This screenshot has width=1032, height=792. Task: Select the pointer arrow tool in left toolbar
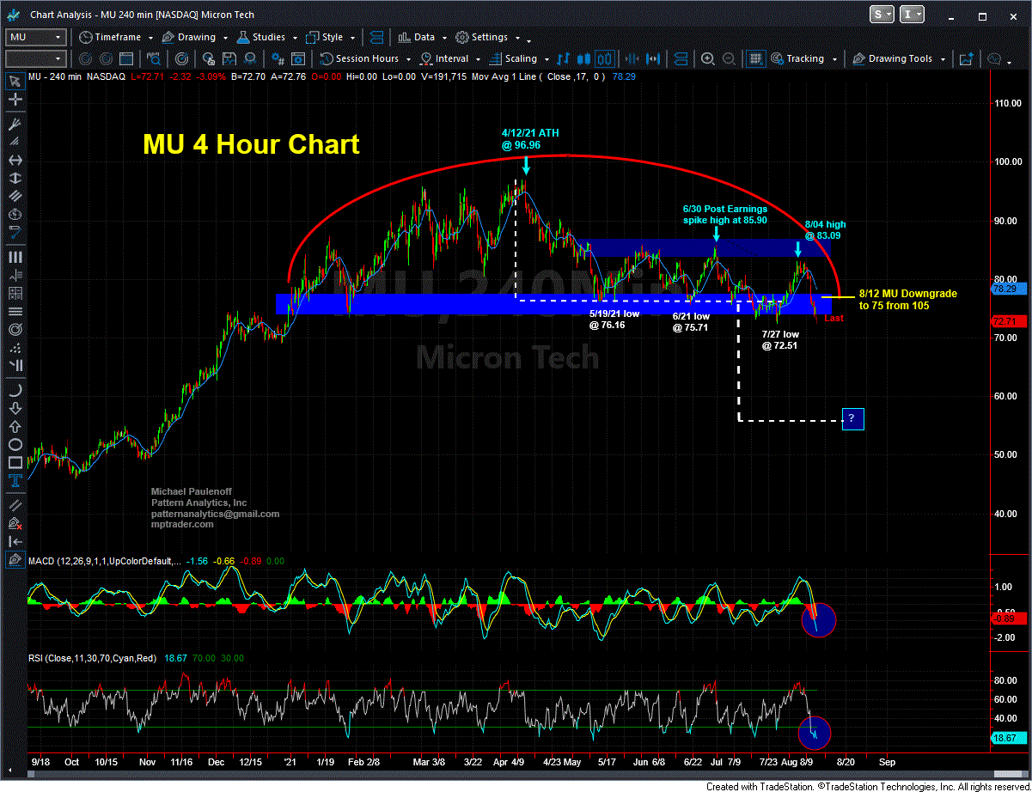pos(15,82)
